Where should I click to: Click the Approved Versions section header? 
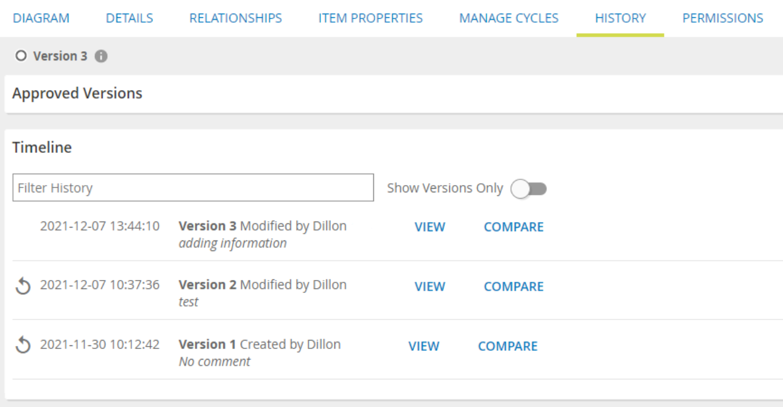tap(77, 94)
